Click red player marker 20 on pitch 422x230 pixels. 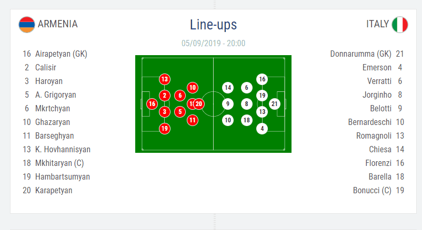pos(199,104)
